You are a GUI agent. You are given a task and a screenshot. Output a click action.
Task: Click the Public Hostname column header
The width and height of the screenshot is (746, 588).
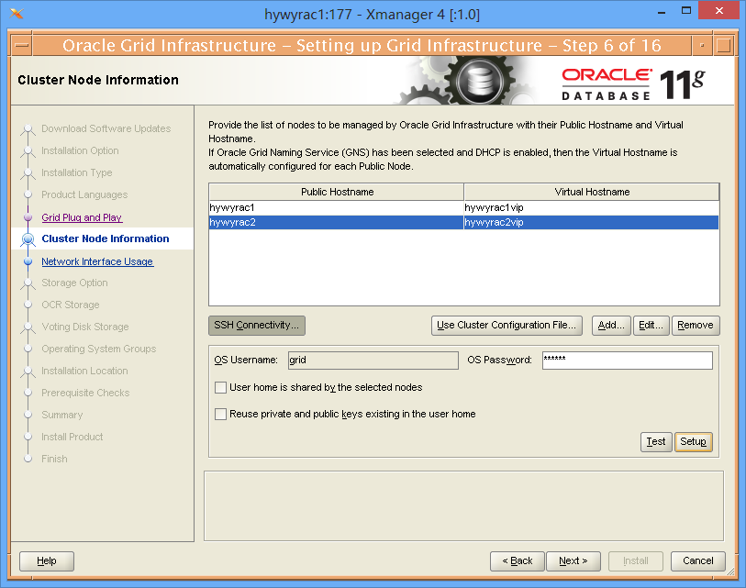pyautogui.click(x=337, y=192)
